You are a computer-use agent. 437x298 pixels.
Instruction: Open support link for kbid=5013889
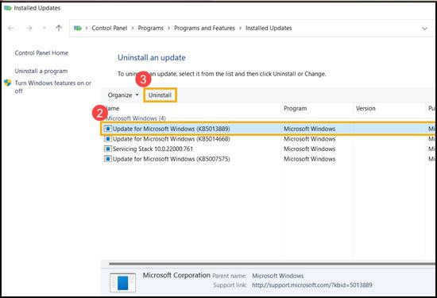click(x=312, y=285)
